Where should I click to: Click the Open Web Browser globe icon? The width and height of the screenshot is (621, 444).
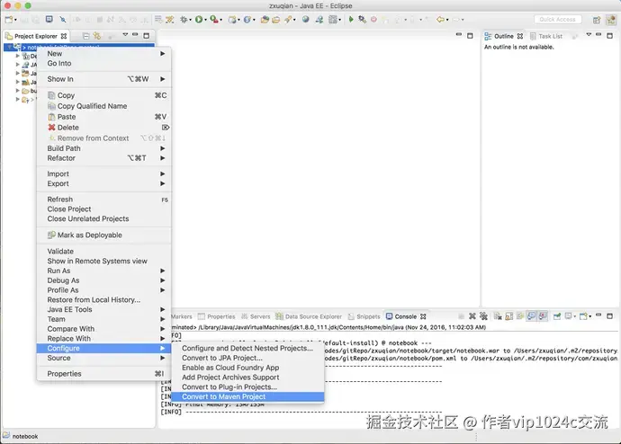pyautogui.click(x=305, y=20)
